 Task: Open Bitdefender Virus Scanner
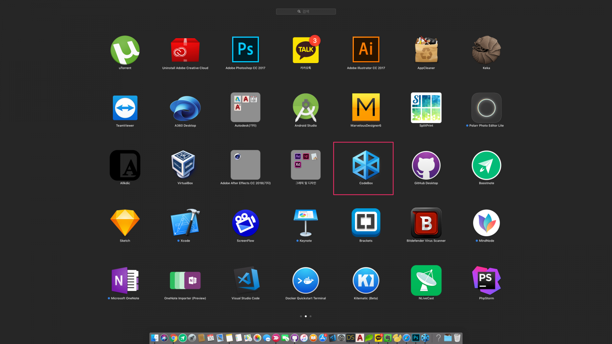426,223
